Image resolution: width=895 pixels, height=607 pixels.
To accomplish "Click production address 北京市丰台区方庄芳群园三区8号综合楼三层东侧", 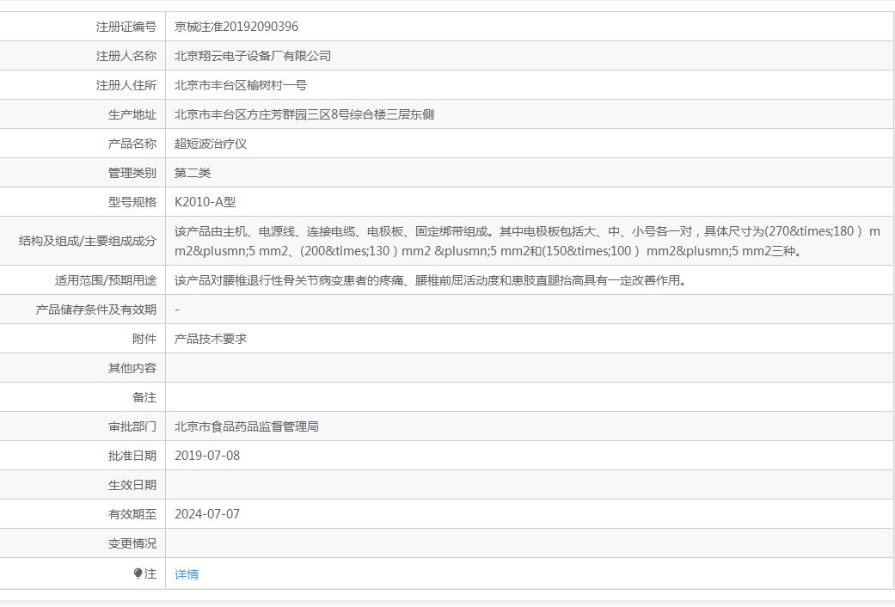I will coord(304,114).
